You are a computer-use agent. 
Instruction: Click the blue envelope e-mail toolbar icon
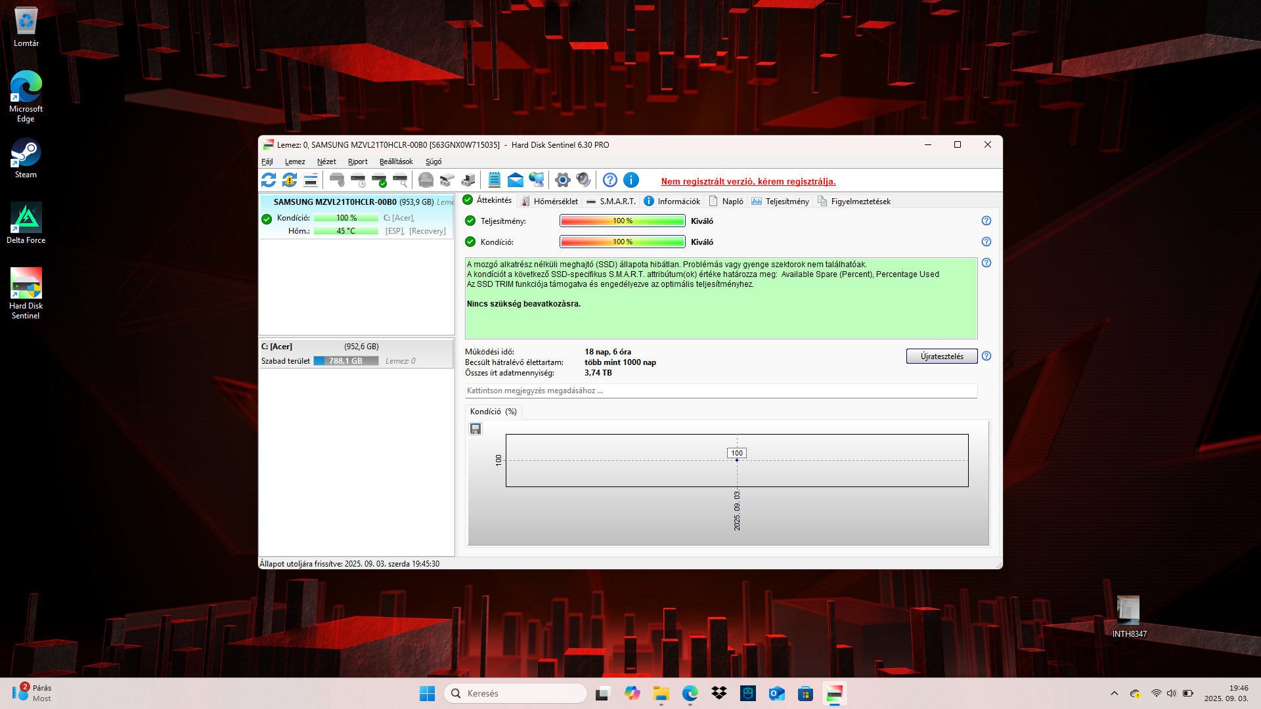pos(516,180)
